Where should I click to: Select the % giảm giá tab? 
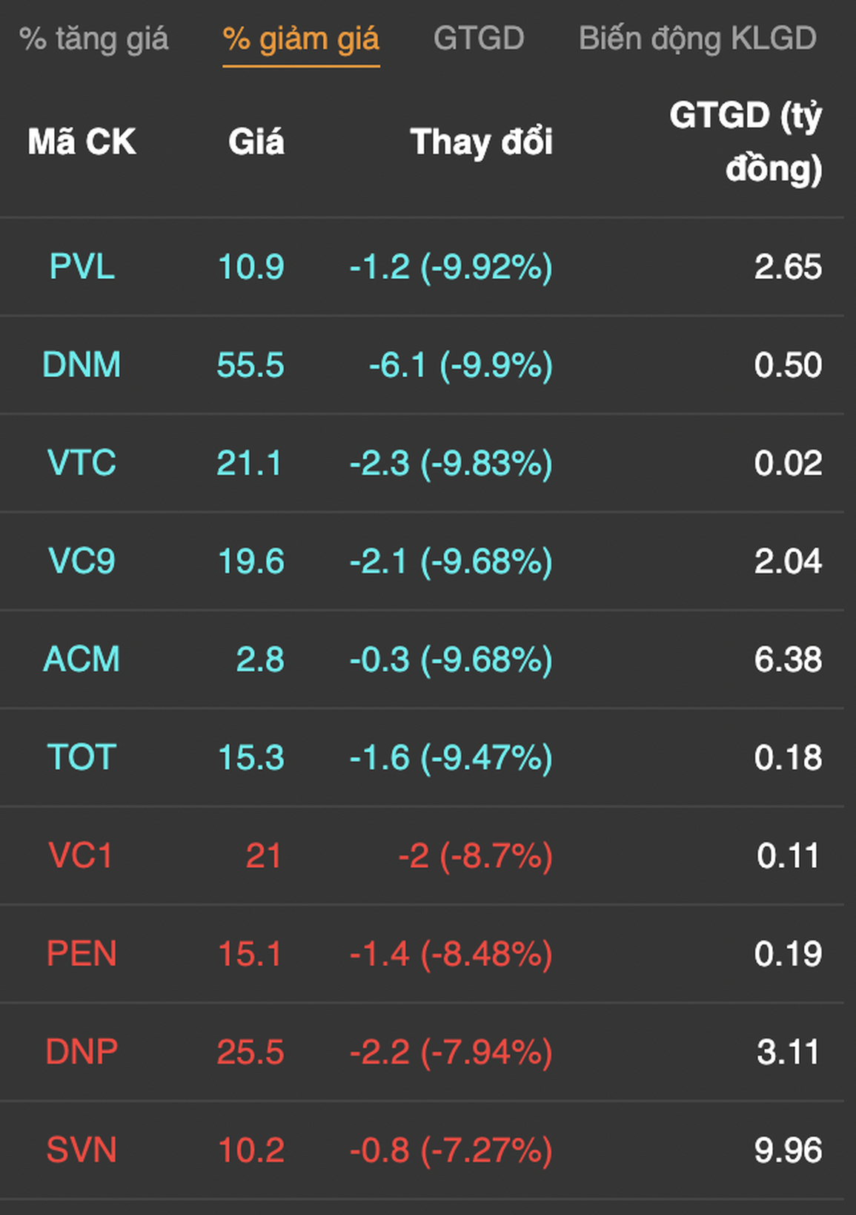click(301, 39)
